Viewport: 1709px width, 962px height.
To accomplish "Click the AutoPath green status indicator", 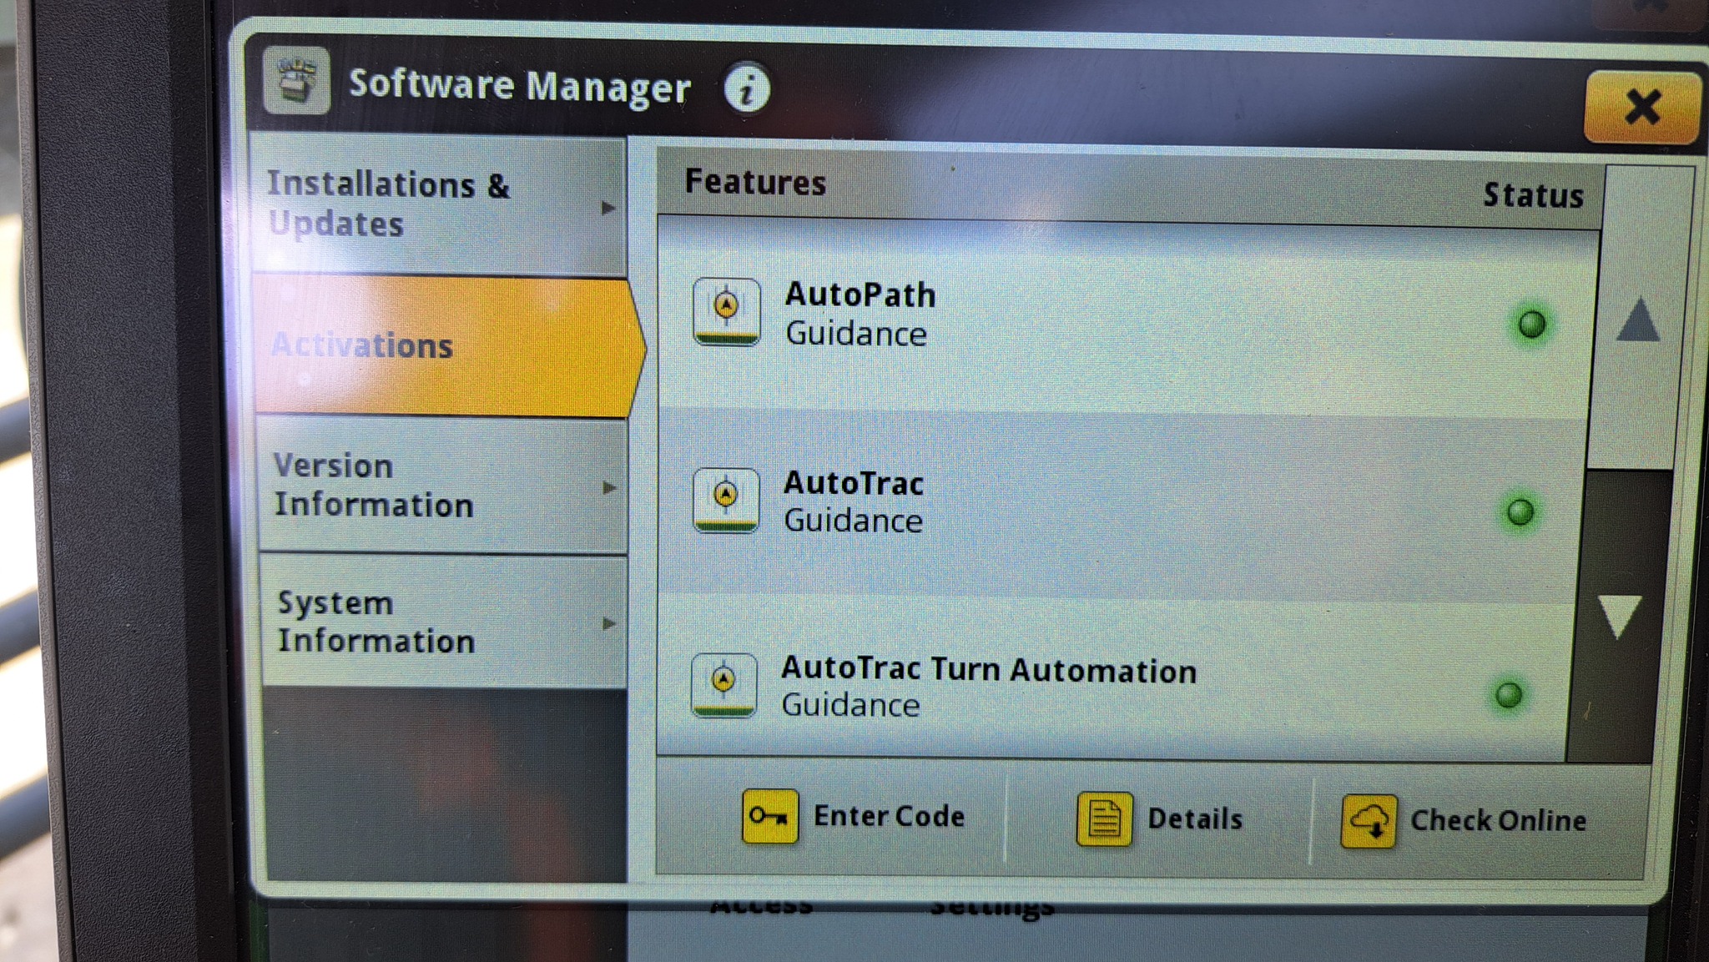I will (x=1531, y=324).
